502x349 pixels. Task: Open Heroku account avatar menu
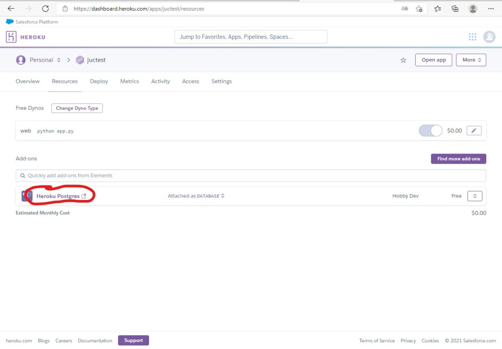coord(489,37)
